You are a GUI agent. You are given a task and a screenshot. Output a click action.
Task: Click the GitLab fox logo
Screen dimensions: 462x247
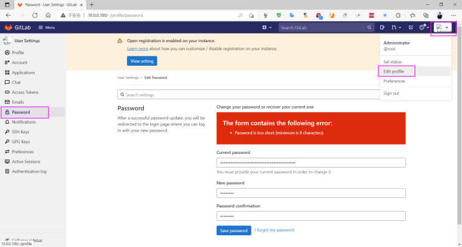point(8,27)
